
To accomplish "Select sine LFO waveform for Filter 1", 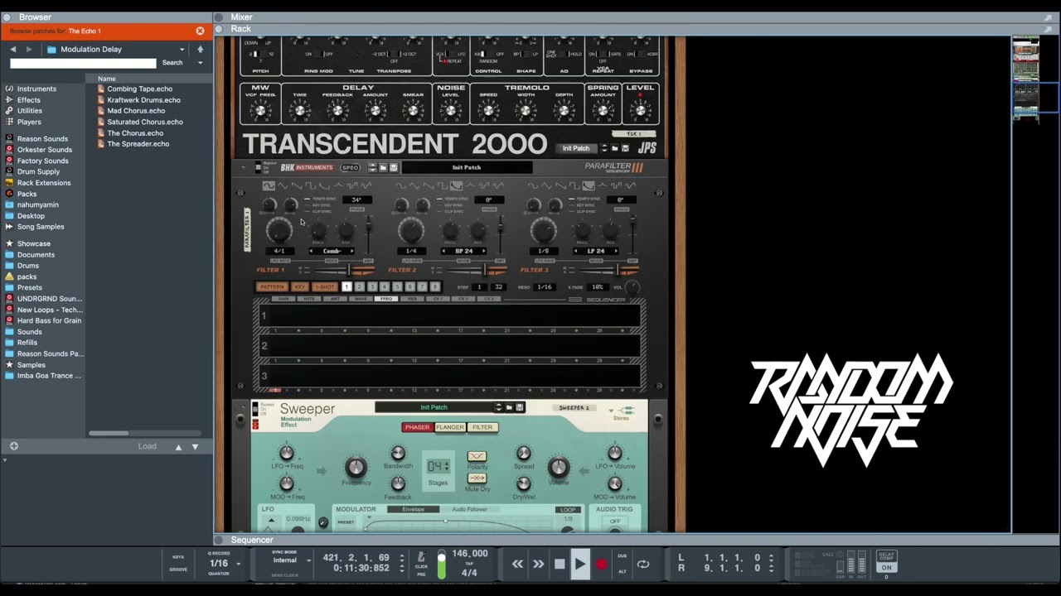I will click(x=269, y=186).
